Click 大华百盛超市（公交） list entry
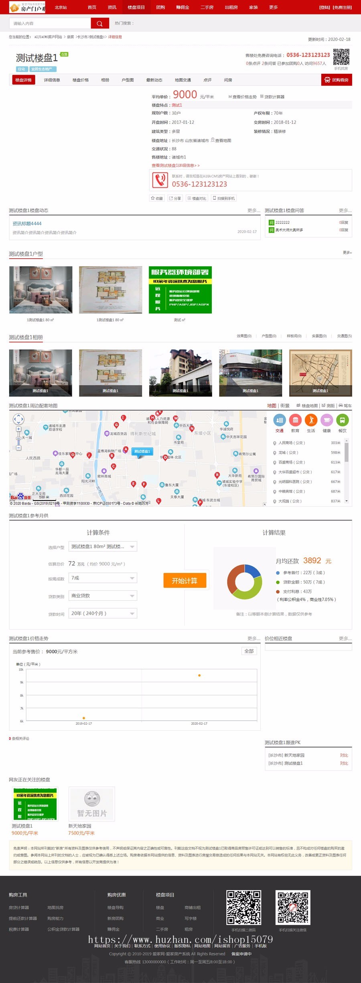Screen dimensions: 361x983 click(295, 472)
